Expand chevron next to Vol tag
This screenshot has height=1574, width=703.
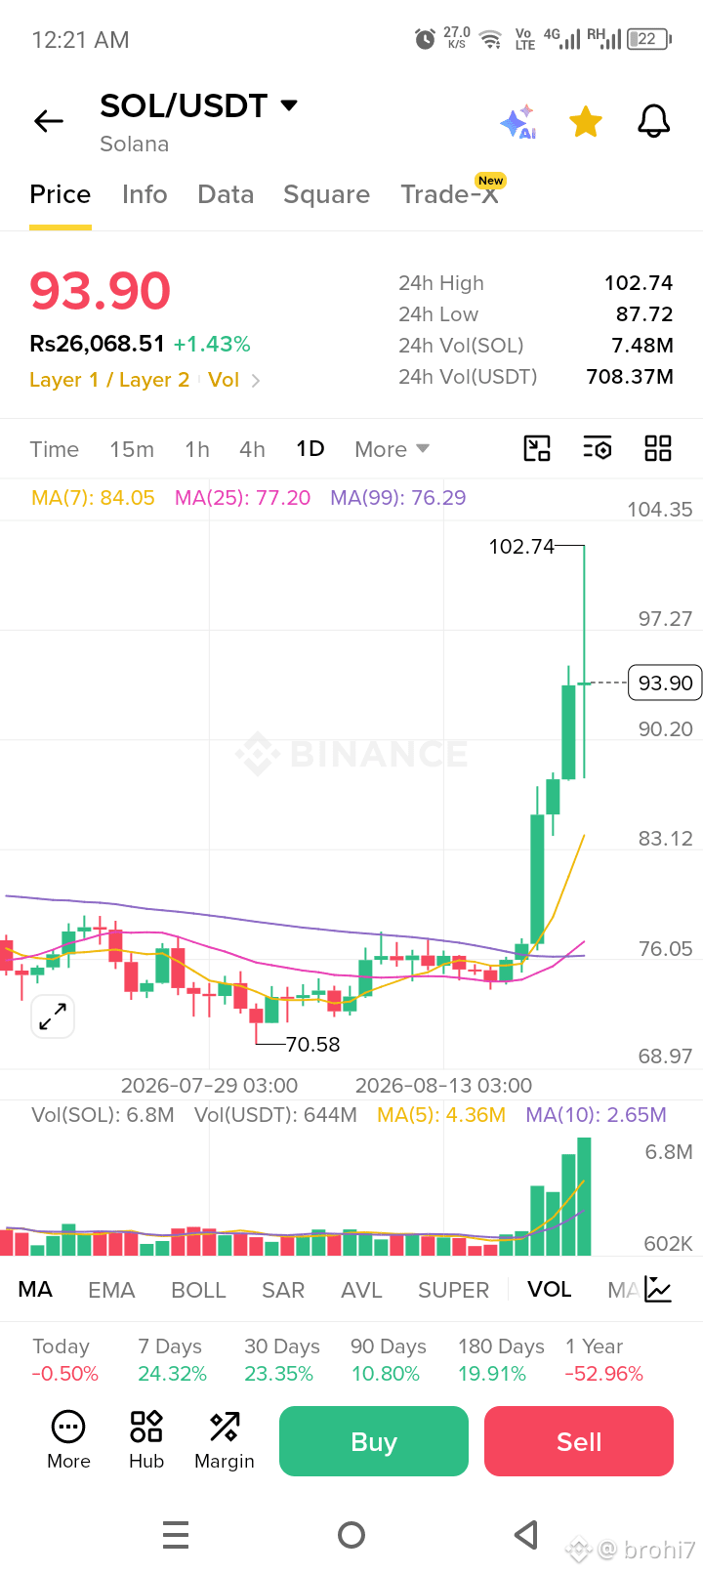256,381
